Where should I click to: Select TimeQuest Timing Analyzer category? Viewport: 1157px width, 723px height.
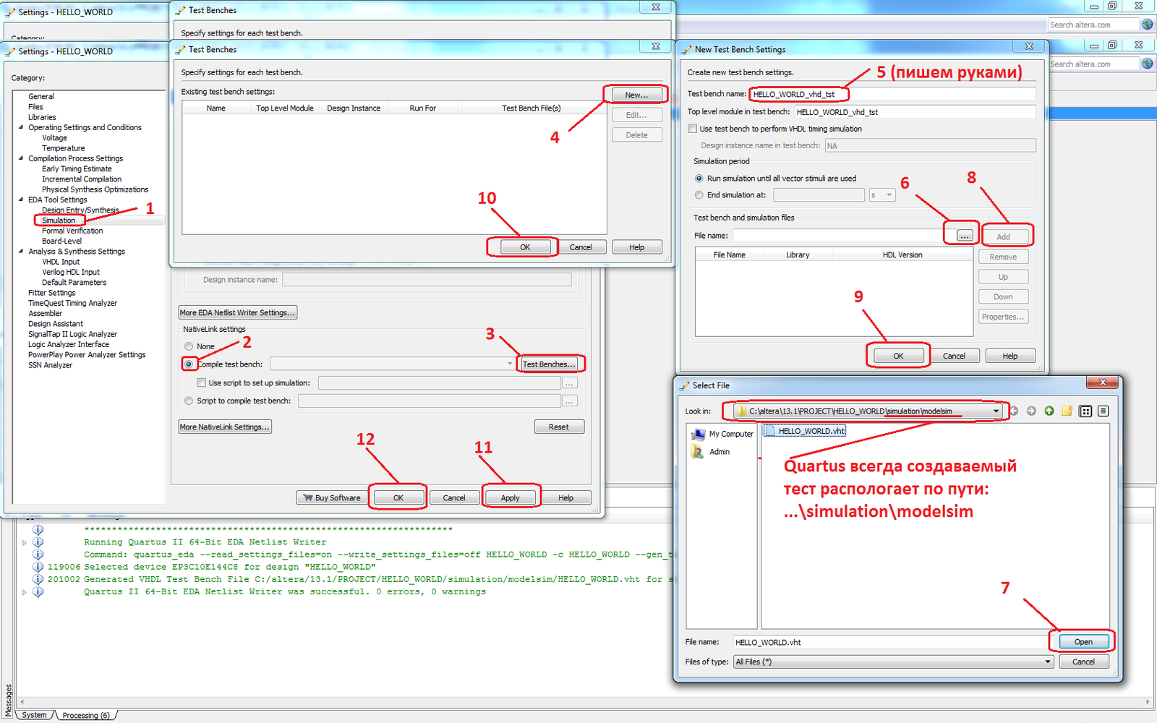point(72,303)
